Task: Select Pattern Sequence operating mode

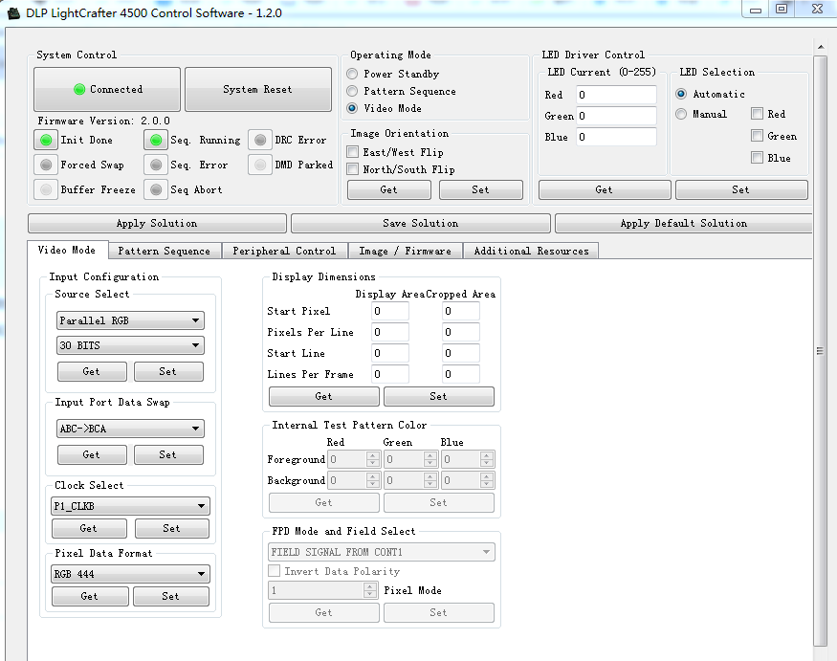Action: (352, 91)
